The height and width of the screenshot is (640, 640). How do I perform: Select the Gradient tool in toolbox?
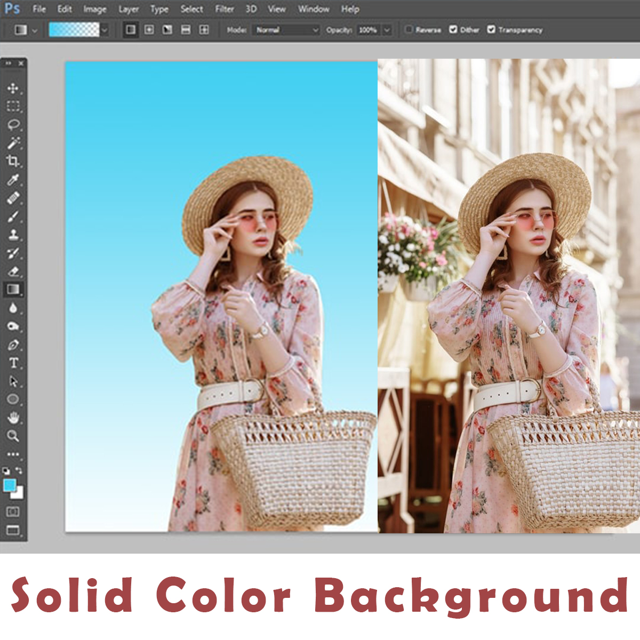coord(13,289)
